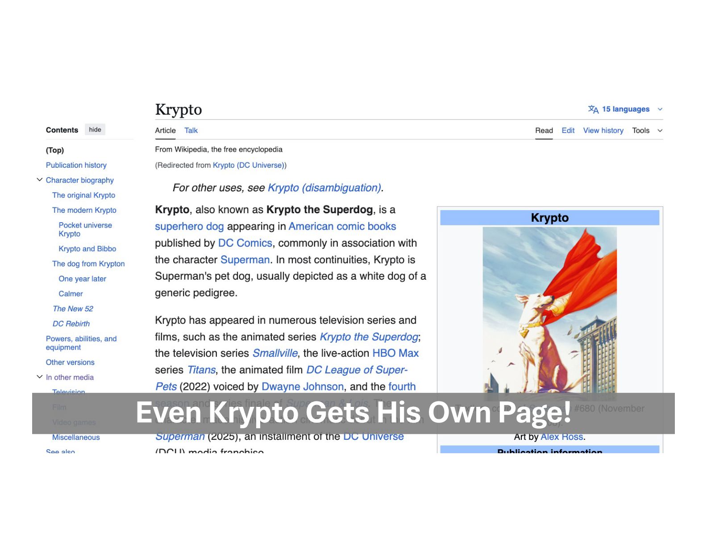The height and width of the screenshot is (546, 707).
Task: Jump to (Top) in contents
Action: point(55,150)
